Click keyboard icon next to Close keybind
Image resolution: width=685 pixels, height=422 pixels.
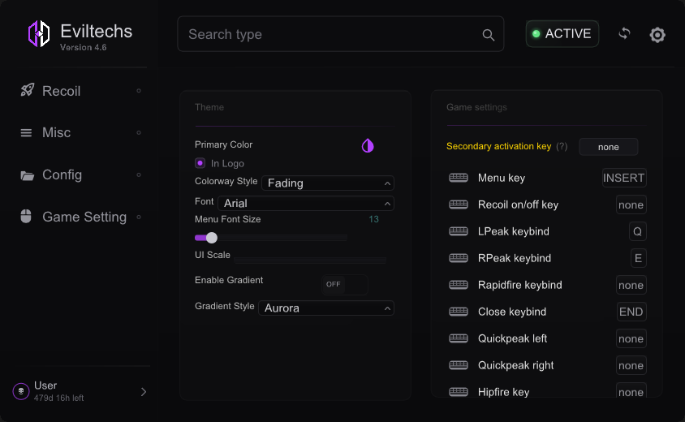[x=459, y=312]
